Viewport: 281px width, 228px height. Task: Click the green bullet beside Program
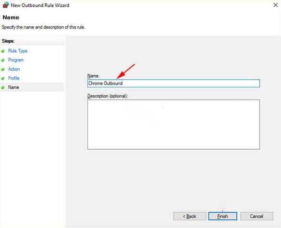(x=3, y=60)
